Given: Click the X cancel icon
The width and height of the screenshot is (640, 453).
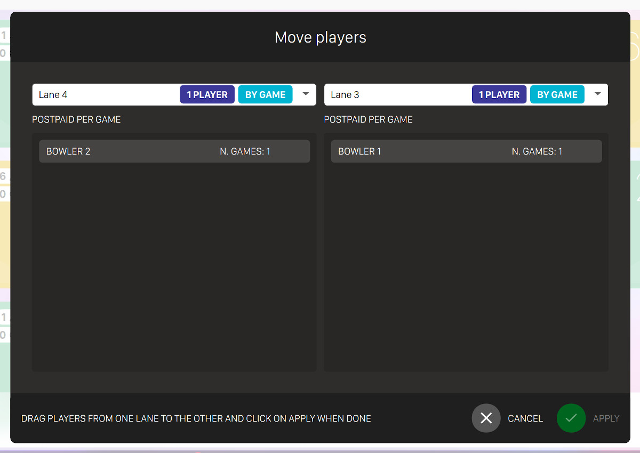Looking at the screenshot, I should tap(486, 418).
